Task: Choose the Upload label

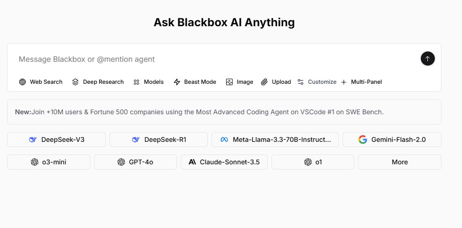Action: tap(281, 82)
